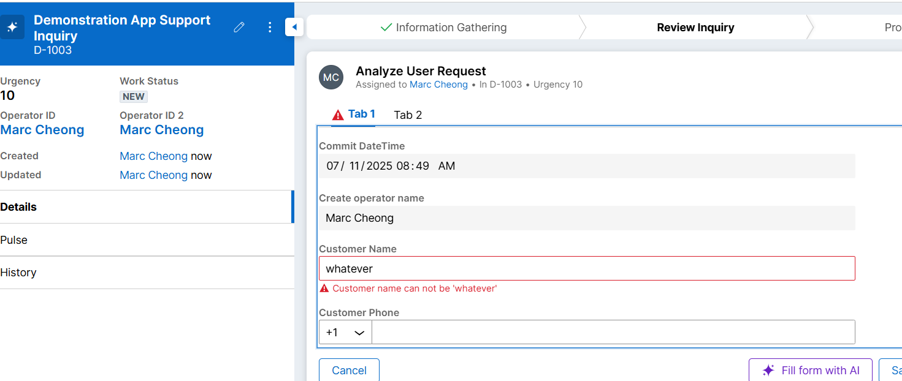
Task: Click the 'Customer name can not be' error message
Action: pyautogui.click(x=415, y=289)
